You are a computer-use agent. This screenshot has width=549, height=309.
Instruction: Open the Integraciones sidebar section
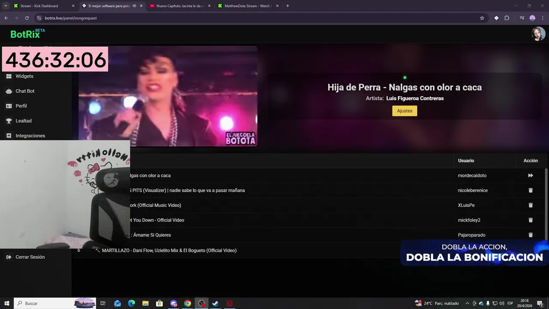point(30,136)
